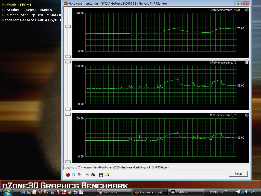Click the RivaTuner icon in the window title bar
Viewport: 261px width, 196px height.
(66, 3)
